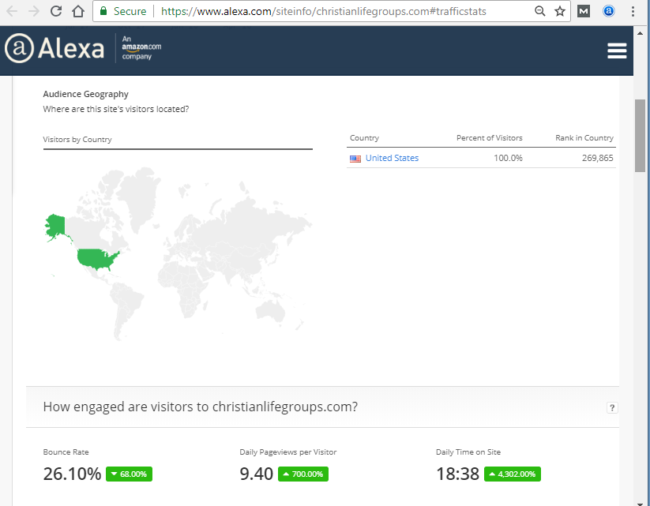Reload the page with the refresh icon
Image resolution: width=650 pixels, height=506 pixels.
(56, 11)
